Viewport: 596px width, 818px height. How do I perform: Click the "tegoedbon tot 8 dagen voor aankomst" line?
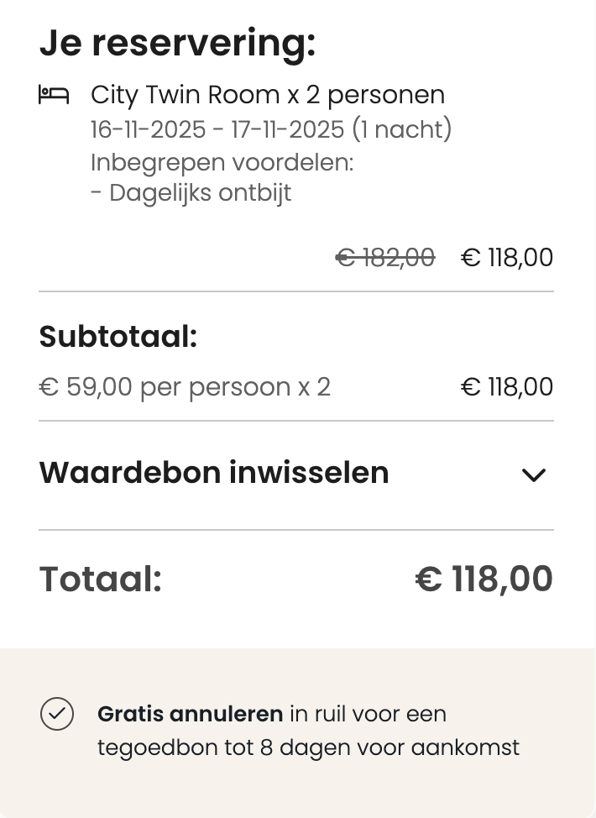[x=308, y=747]
